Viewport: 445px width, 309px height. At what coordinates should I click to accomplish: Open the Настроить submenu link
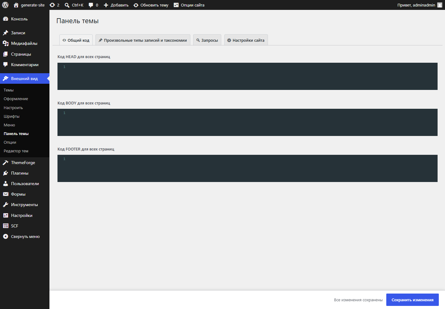click(13, 108)
